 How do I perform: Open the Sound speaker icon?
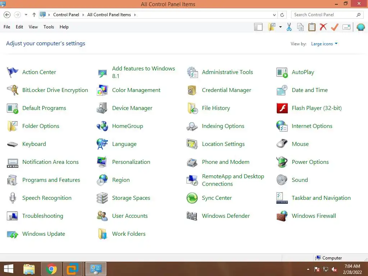point(282,180)
